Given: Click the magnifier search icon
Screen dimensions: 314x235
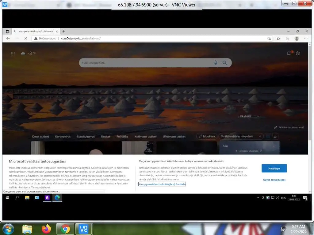Looking at the screenshot, I should tap(225, 63).
